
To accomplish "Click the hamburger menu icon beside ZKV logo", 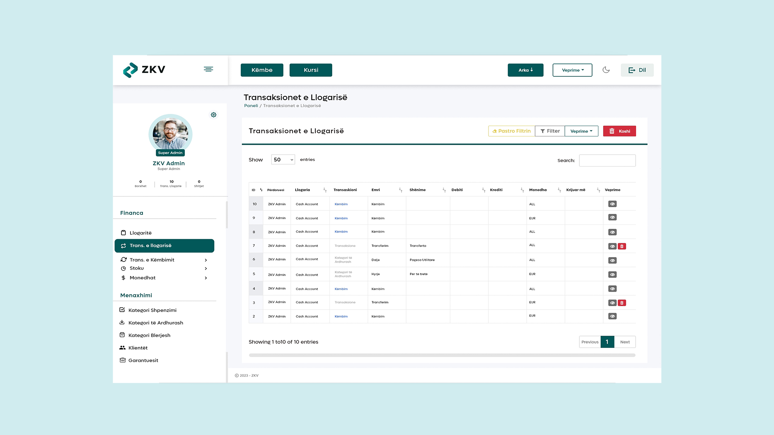I will (x=208, y=69).
